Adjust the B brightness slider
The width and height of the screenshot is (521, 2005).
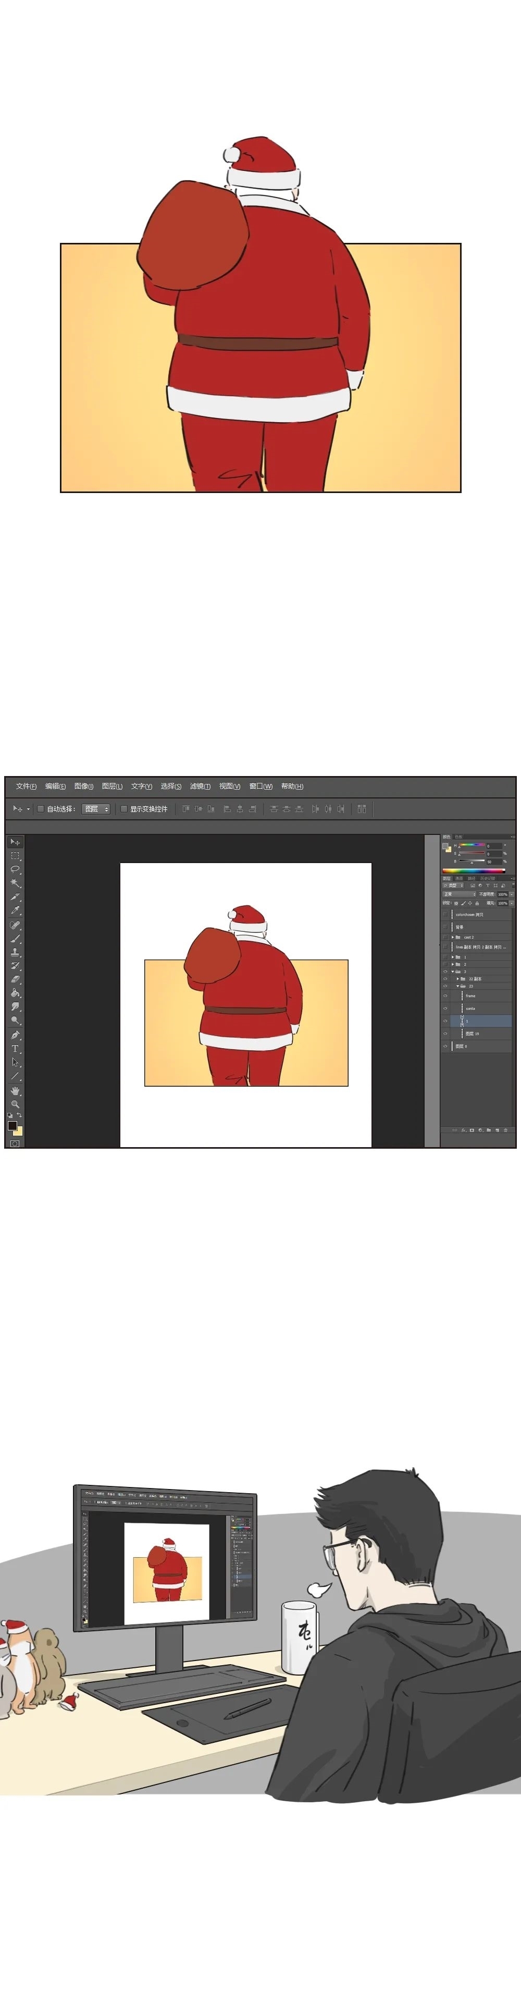point(472,862)
